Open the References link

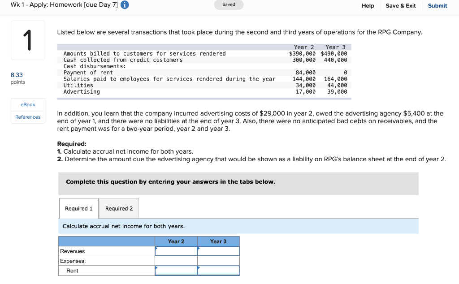tap(28, 117)
